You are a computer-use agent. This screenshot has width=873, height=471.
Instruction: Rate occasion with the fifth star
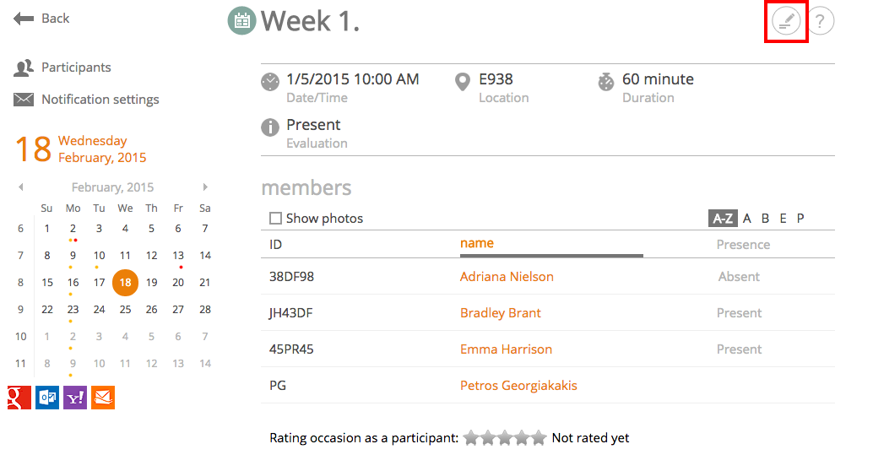pyautogui.click(x=539, y=438)
